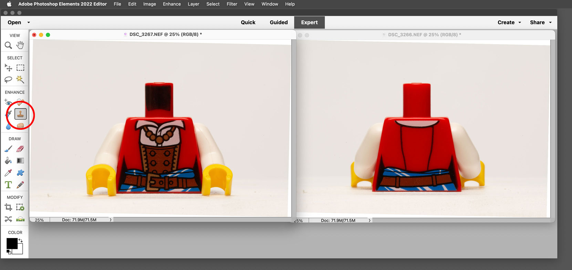
Task: Select the Eraser tool
Action: pyautogui.click(x=20, y=149)
